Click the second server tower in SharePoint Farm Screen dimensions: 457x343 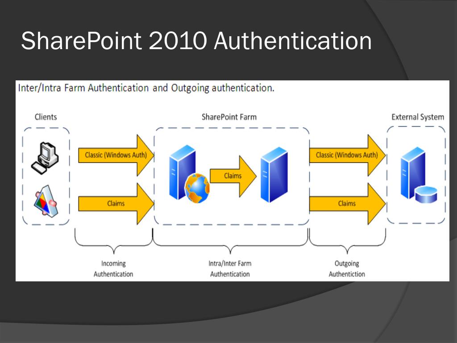tap(274, 175)
